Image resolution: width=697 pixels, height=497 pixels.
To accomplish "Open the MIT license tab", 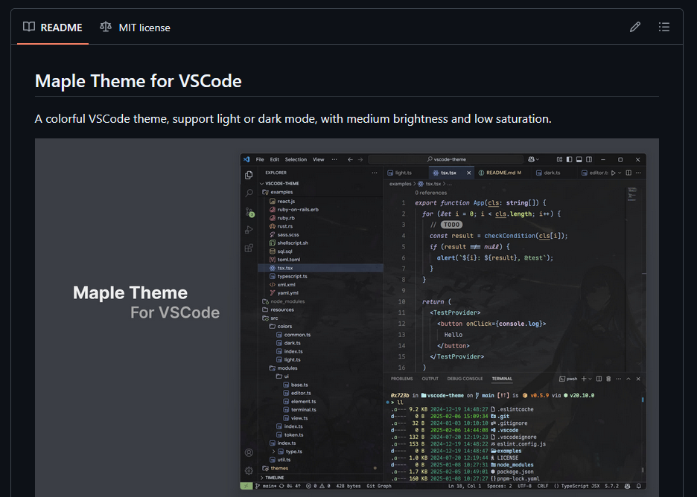I will pos(135,28).
